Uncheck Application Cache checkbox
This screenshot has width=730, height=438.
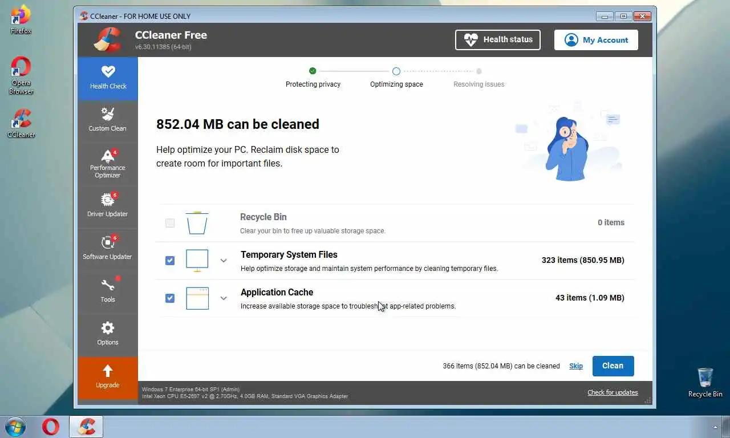(x=170, y=298)
